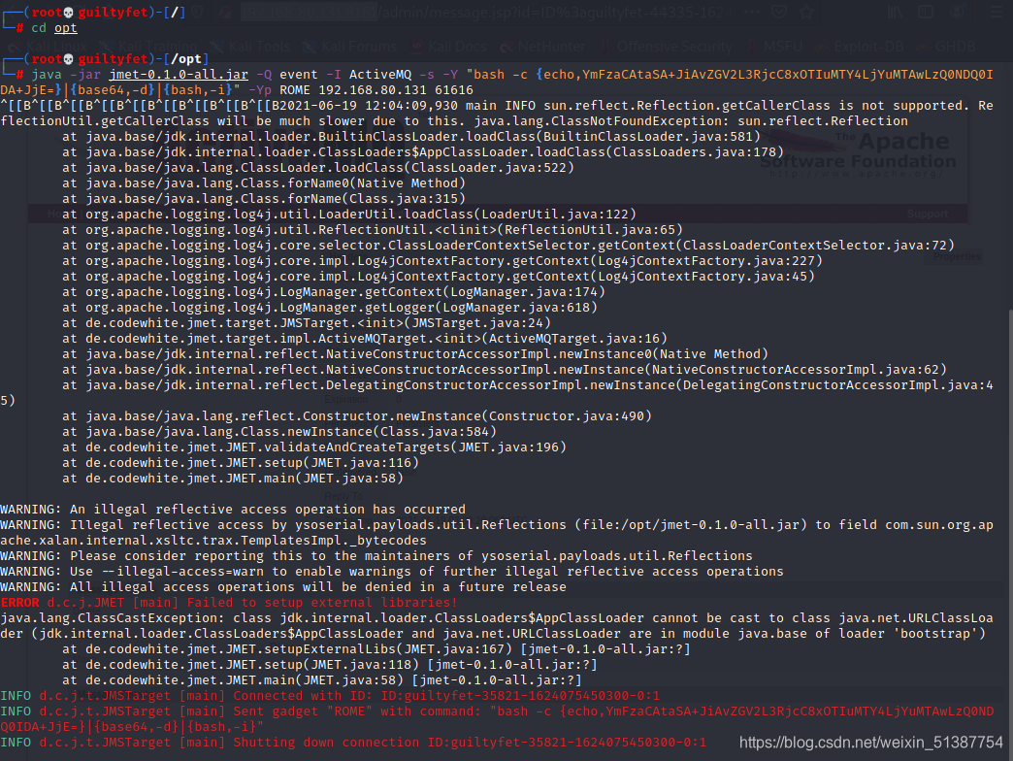Click 'Constructor.newInstance' stack trace line
1013x761 pixels.
point(357,416)
